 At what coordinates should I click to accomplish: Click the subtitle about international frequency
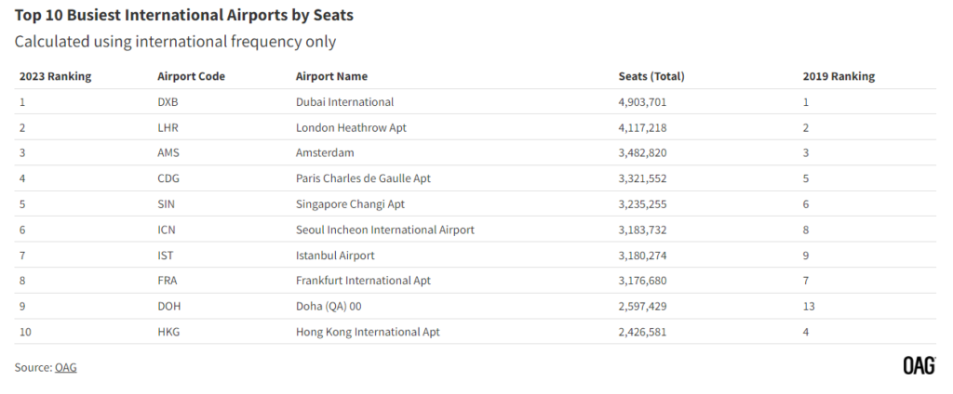[175, 42]
